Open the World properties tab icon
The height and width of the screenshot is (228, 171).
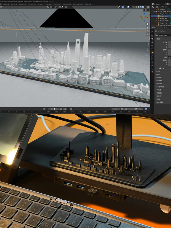click(x=152, y=48)
